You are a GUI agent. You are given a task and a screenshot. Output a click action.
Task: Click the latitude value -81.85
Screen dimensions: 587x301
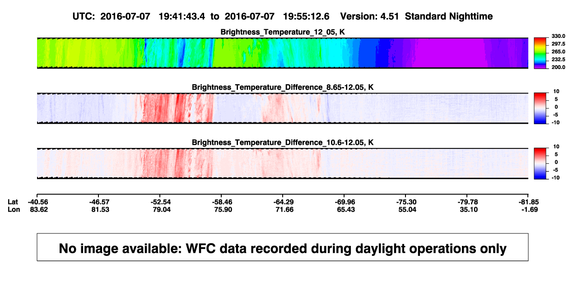pyautogui.click(x=529, y=202)
